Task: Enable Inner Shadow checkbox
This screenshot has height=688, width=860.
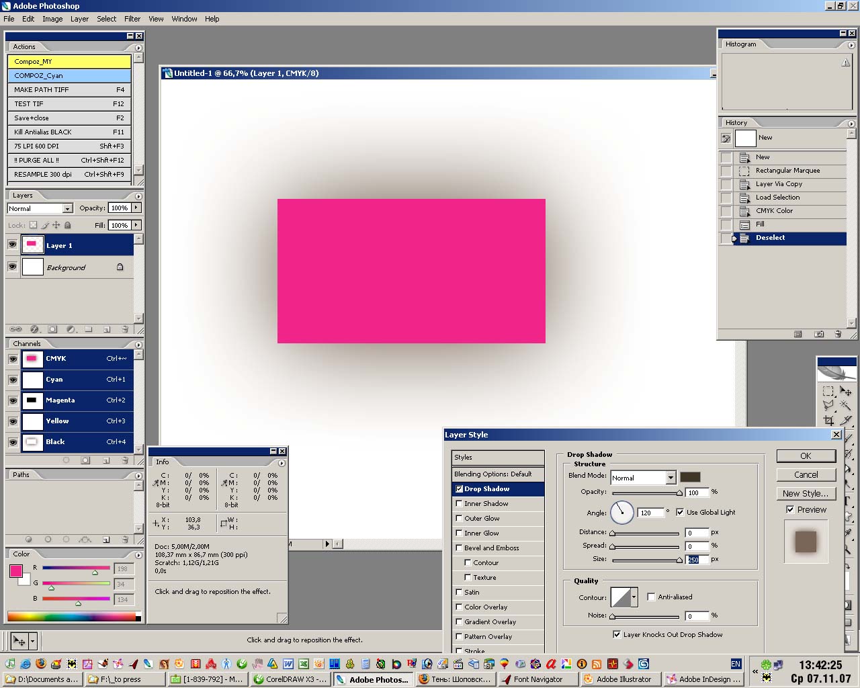Action: point(459,503)
